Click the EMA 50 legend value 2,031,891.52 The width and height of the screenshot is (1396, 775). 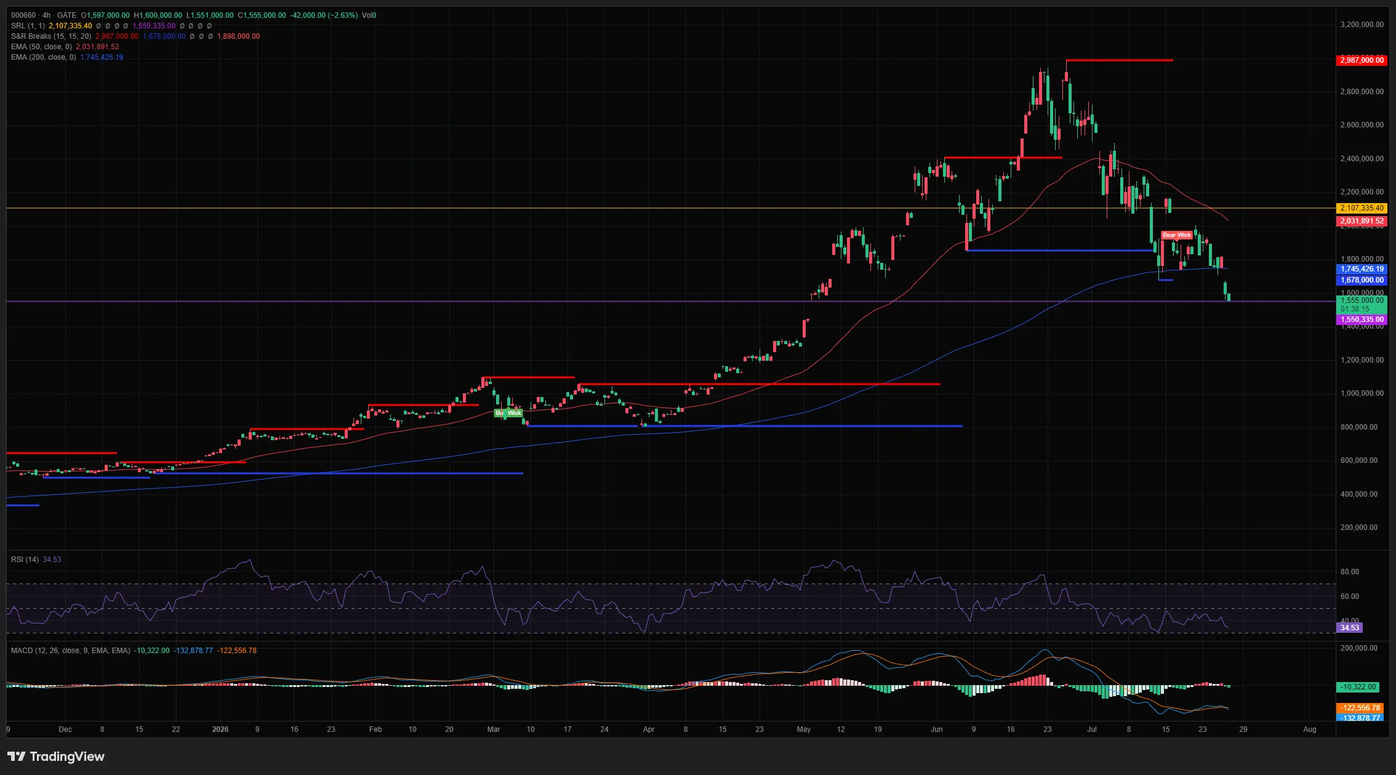(97, 47)
